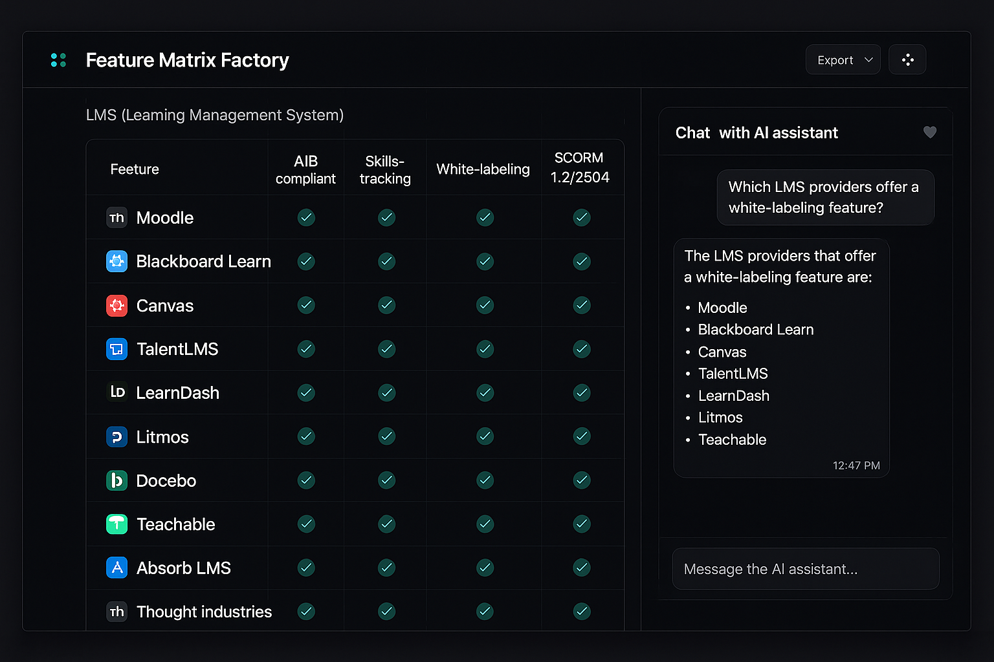The image size is (994, 662).
Task: Select the Teachable icon
Action: [116, 524]
